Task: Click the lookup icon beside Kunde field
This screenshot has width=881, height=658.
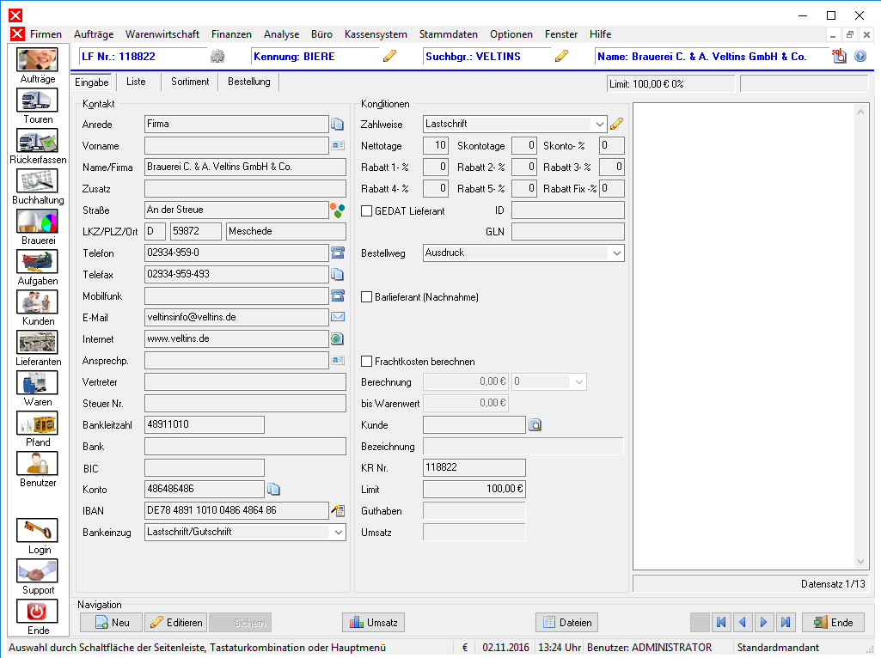Action: [535, 425]
